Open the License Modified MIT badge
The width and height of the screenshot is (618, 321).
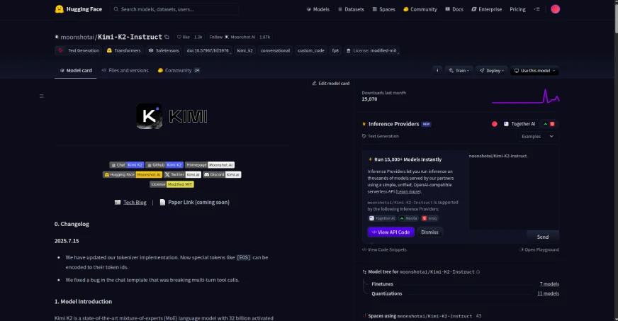point(172,184)
